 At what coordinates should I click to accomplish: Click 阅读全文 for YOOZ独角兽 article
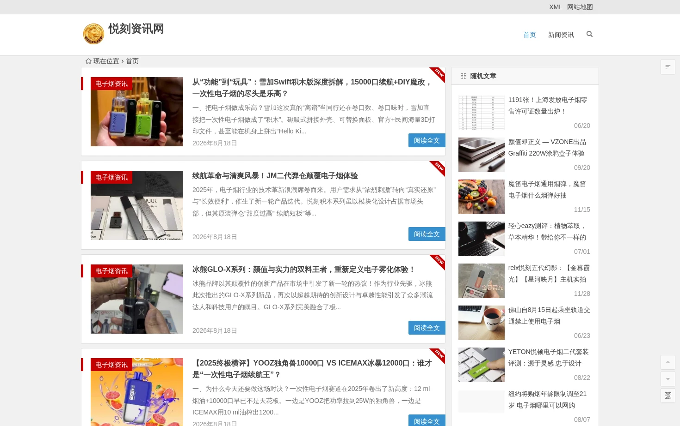pyautogui.click(x=427, y=420)
